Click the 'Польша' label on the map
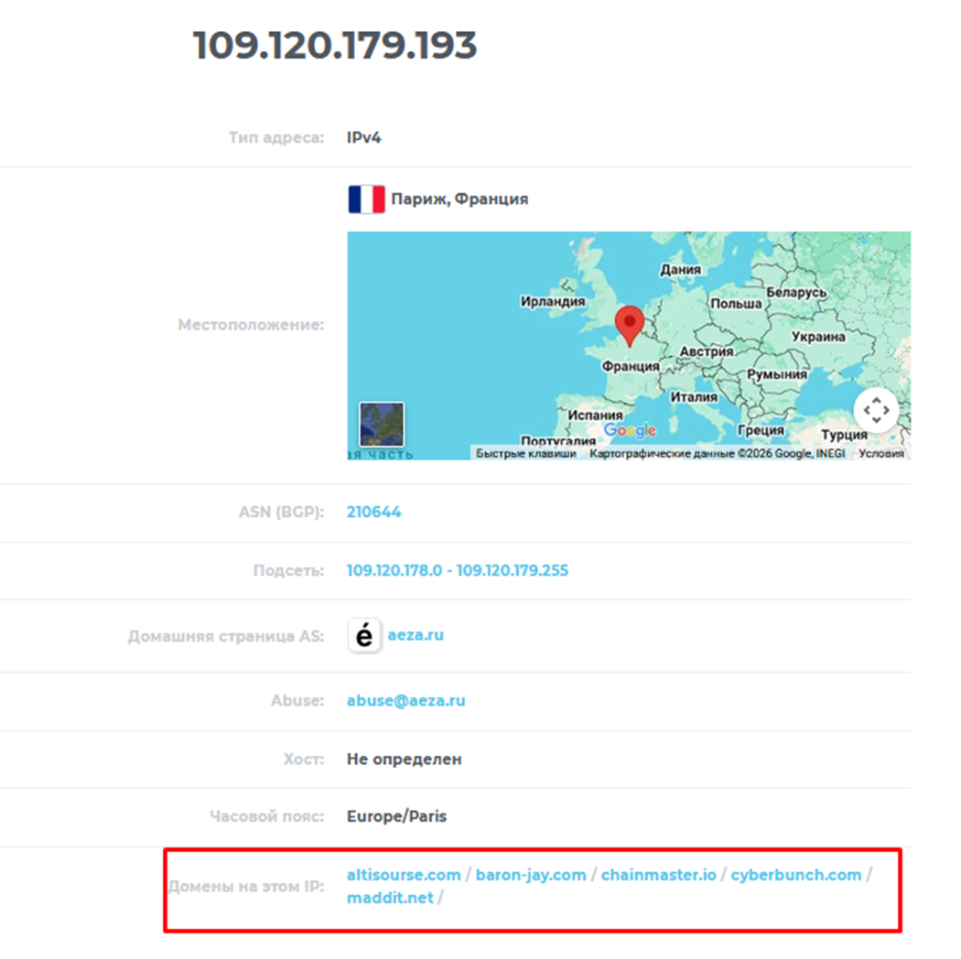This screenshot has height=959, width=961. click(x=736, y=303)
